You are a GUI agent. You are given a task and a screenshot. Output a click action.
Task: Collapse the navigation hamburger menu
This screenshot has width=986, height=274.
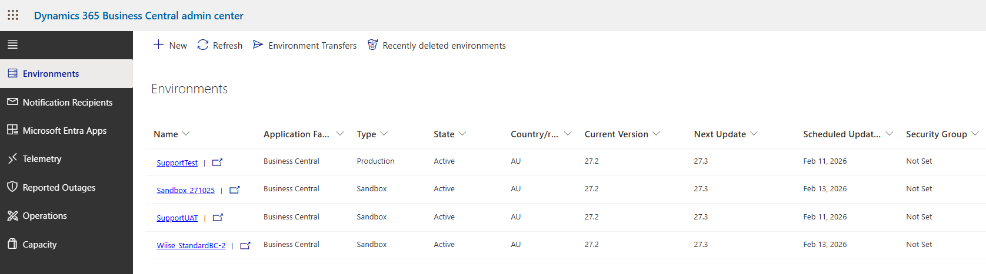tap(12, 45)
